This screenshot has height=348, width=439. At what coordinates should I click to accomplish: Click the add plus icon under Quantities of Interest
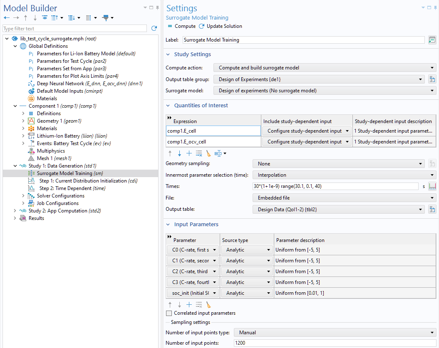[x=189, y=153]
